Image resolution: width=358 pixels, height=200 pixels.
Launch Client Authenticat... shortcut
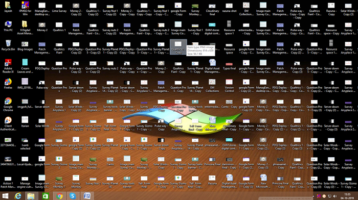[x=8, y=123]
